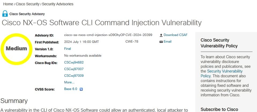Viewport: 257px width, 112px height.
Task: Click the download arrow icon beside Download CSAF
Action: click(x=161, y=35)
